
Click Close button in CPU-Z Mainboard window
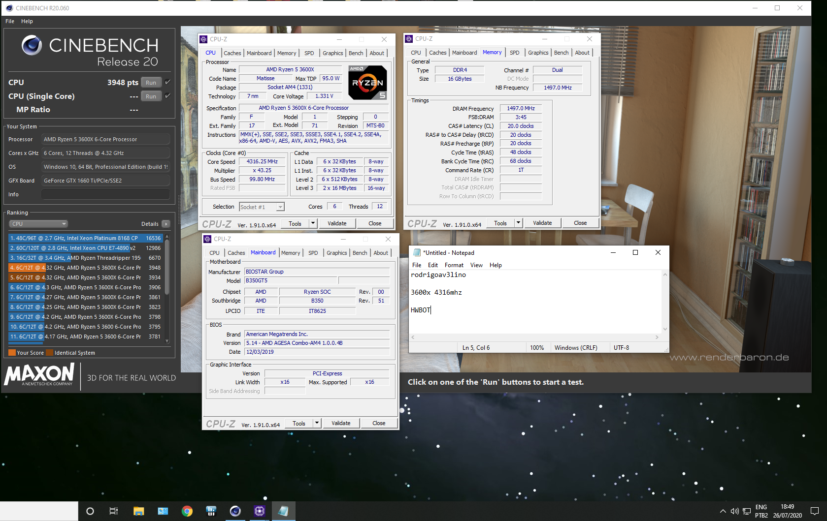point(379,423)
